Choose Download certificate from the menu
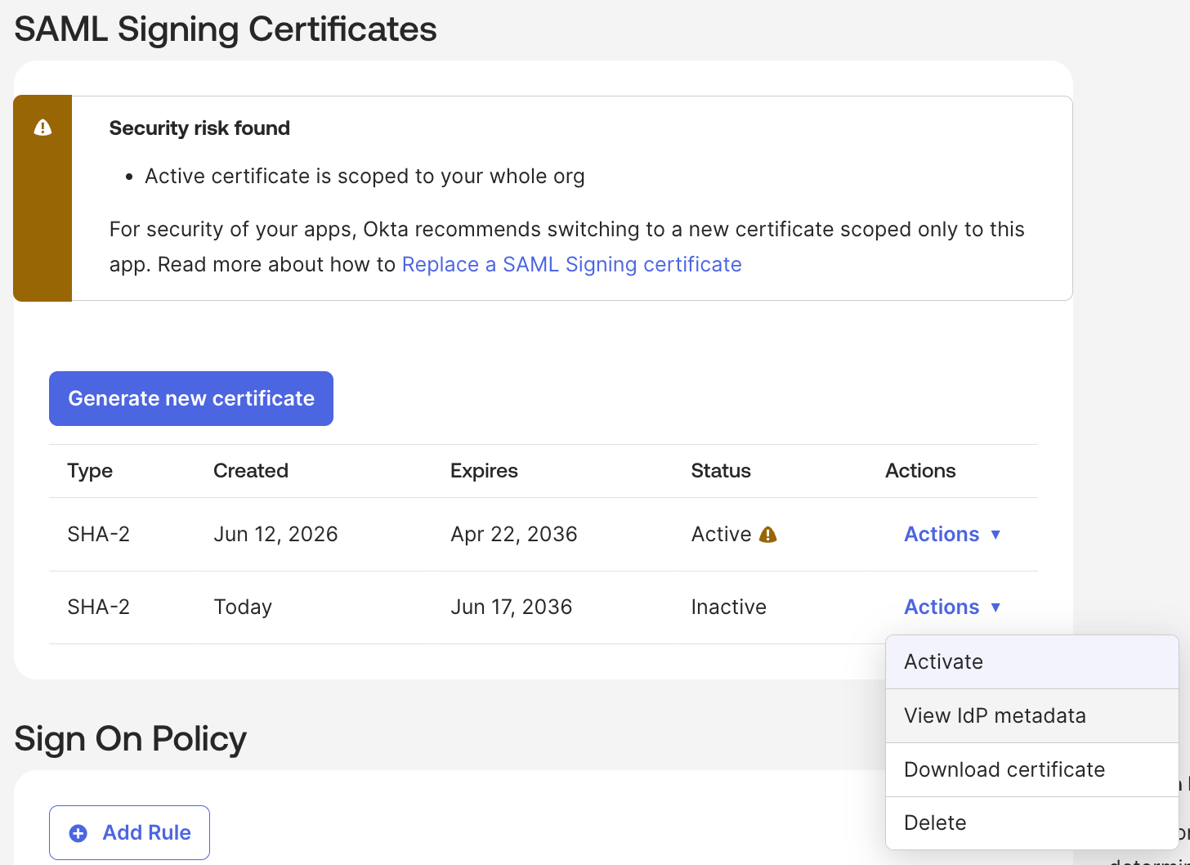This screenshot has width=1190, height=865. point(1032,769)
